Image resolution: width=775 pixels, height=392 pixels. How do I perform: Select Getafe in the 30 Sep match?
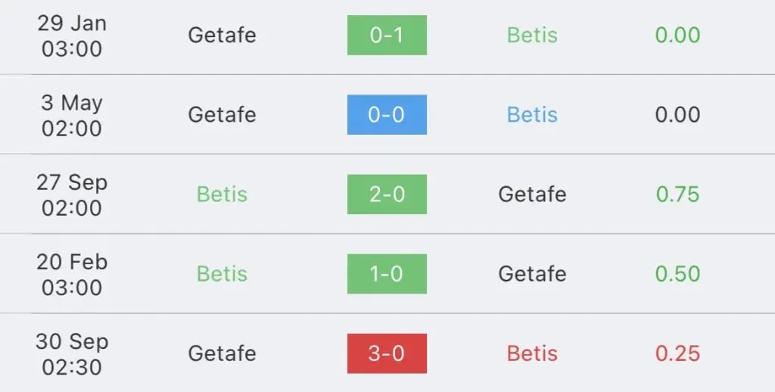click(222, 353)
